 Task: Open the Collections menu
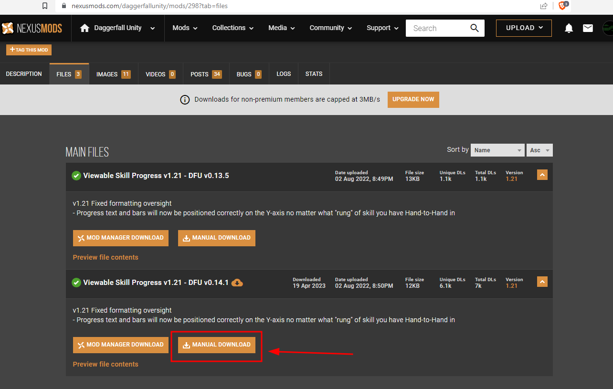[x=233, y=28]
